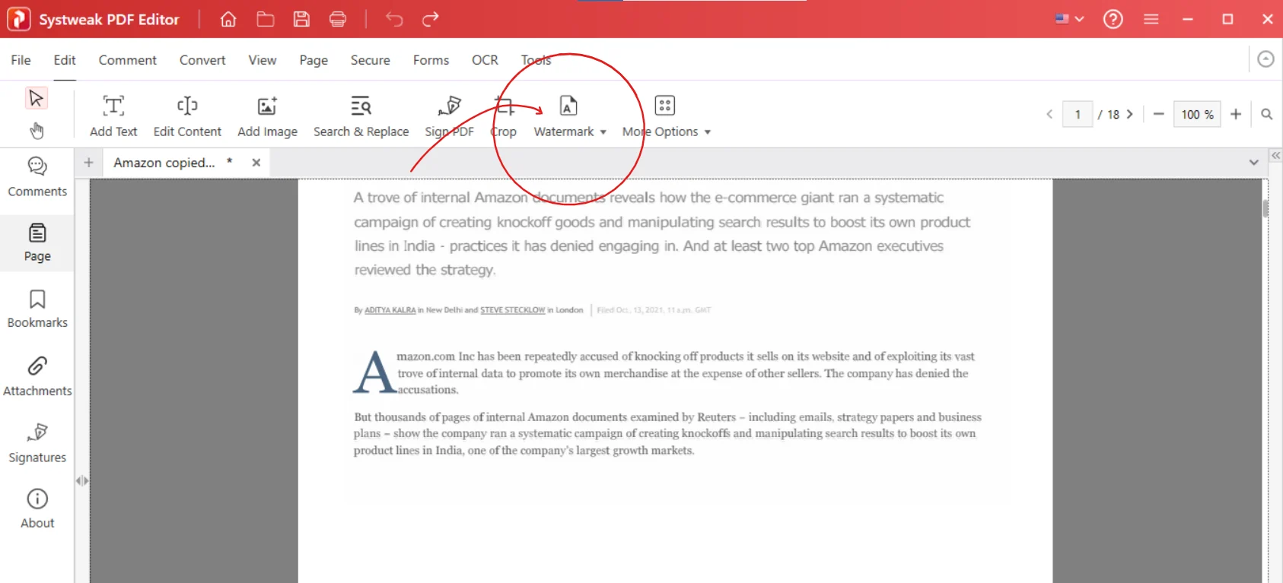This screenshot has width=1283, height=583.
Task: Expand the Watermark dropdown
Action: click(x=603, y=132)
